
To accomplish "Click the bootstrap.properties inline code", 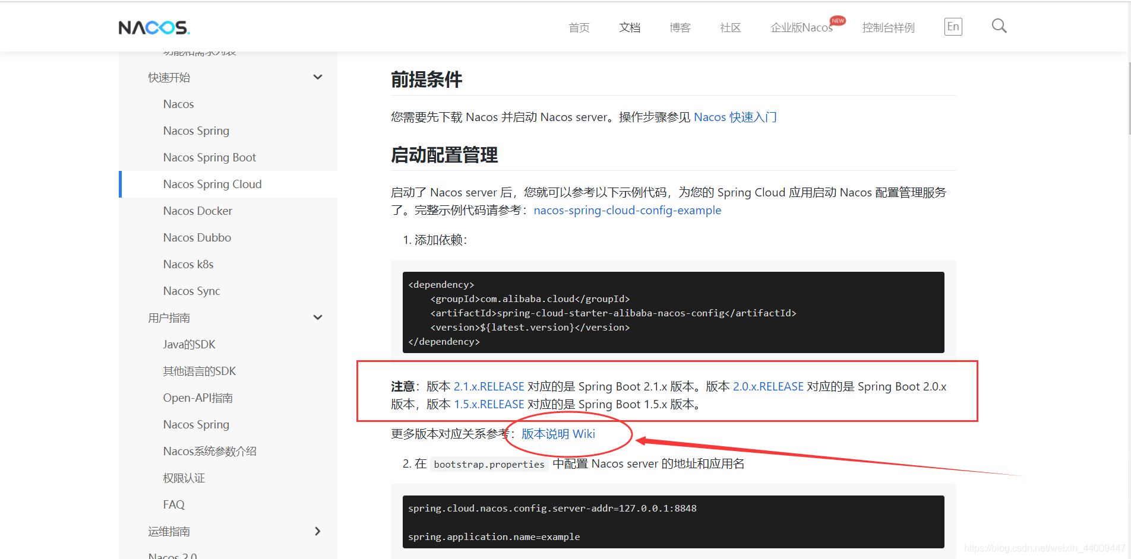I will 489,464.
